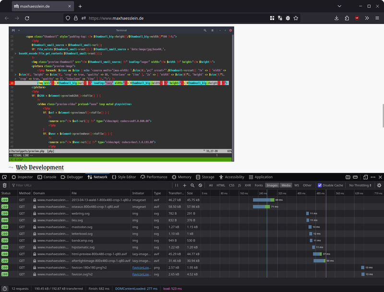Viewport: 384px width, 292px height.
Task: Click the request blocking icon
Action: [200, 185]
